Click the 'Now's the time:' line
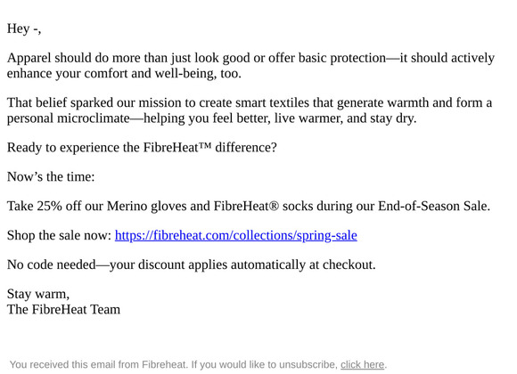Image resolution: width=517 pixels, height=374 pixels. (x=51, y=176)
